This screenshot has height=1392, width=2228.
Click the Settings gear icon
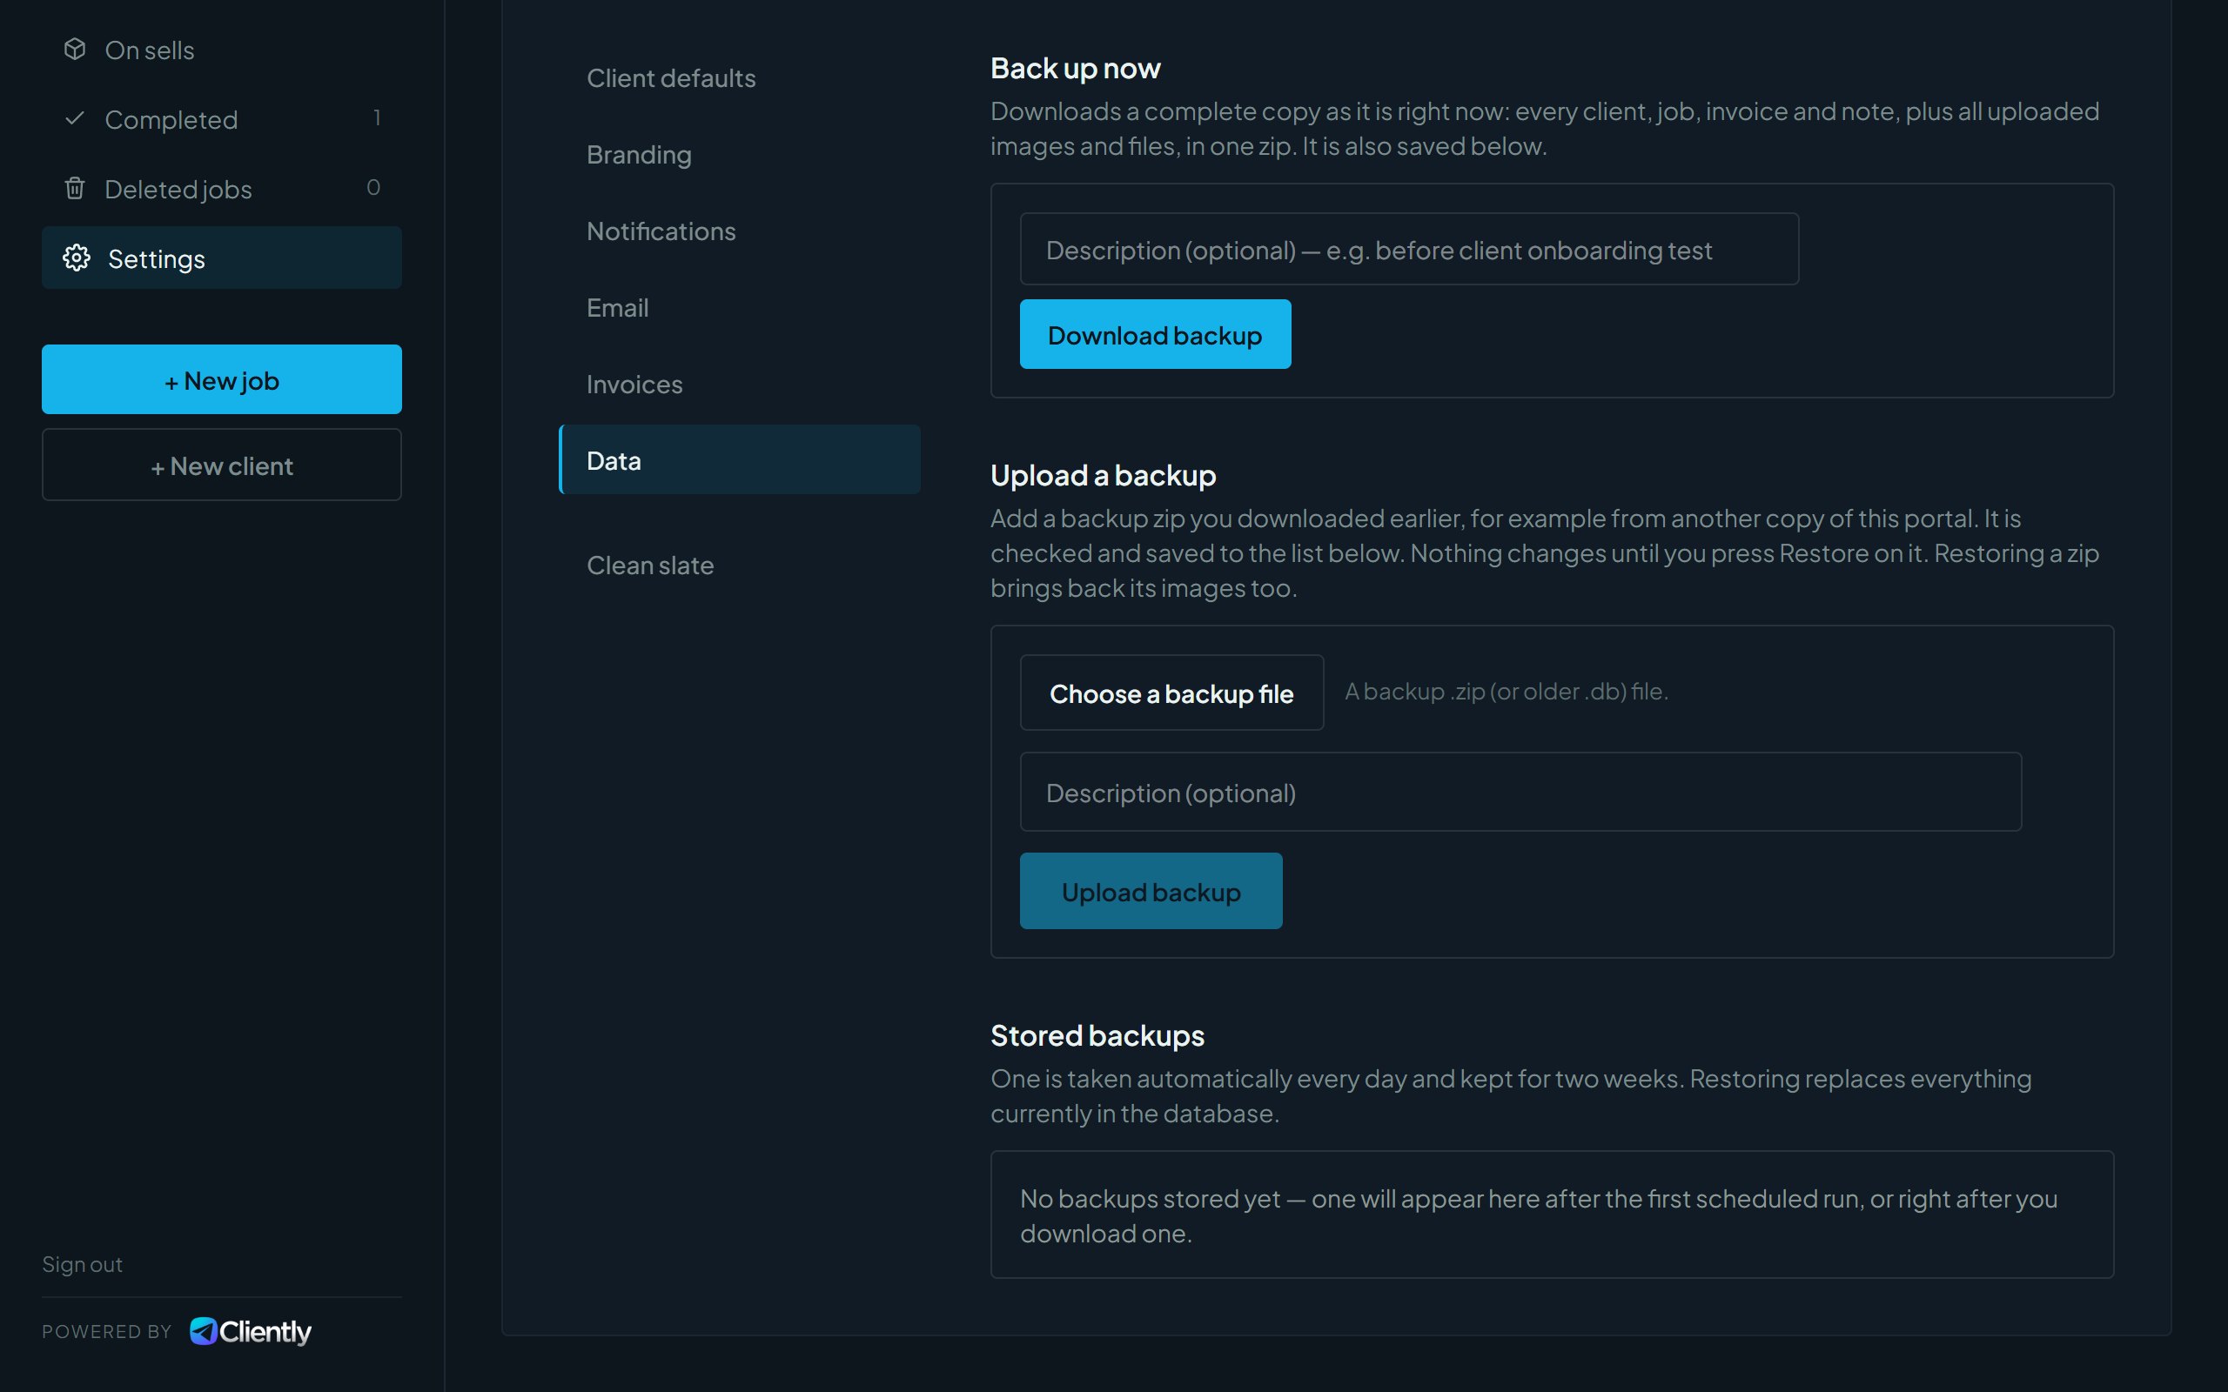[x=77, y=258]
